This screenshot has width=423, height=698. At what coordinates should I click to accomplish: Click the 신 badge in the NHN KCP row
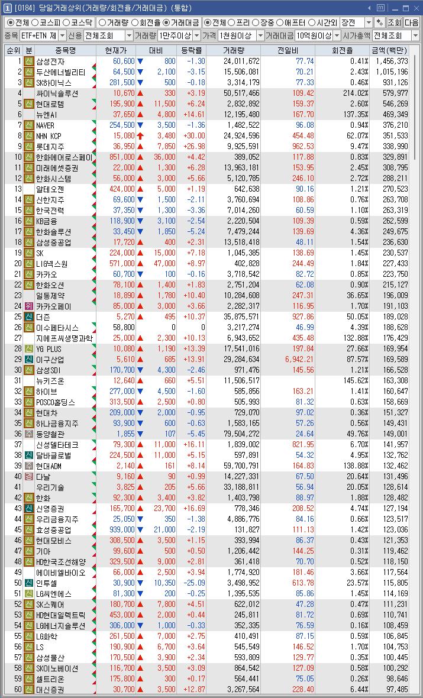pos(28,136)
